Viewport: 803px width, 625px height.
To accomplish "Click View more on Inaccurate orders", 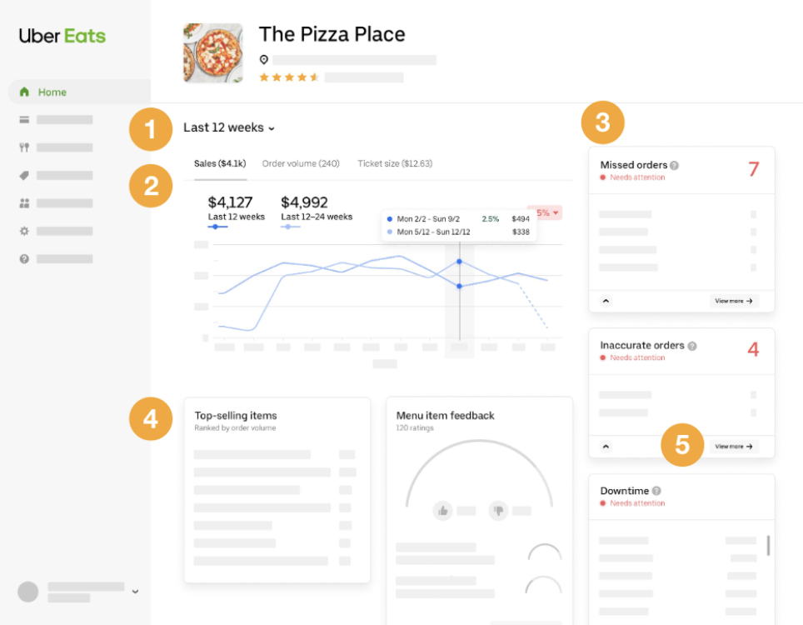I will (x=734, y=447).
